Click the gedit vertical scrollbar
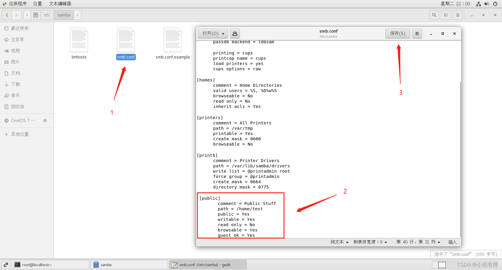 coord(460,159)
